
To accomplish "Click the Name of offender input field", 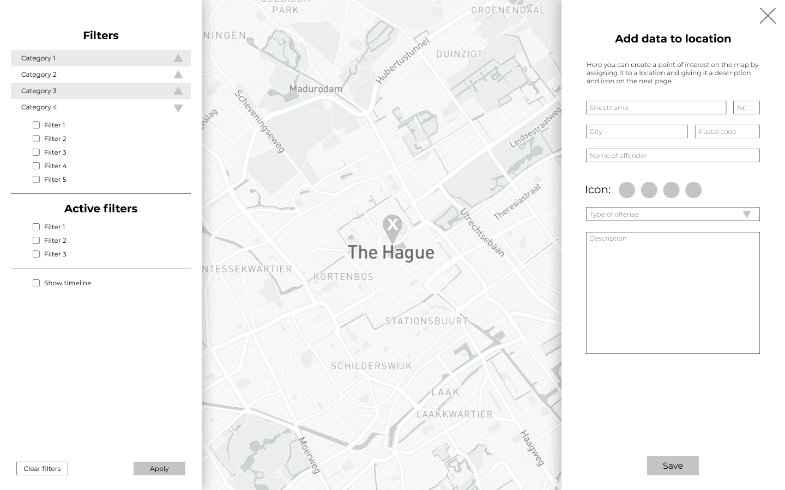I will [673, 155].
